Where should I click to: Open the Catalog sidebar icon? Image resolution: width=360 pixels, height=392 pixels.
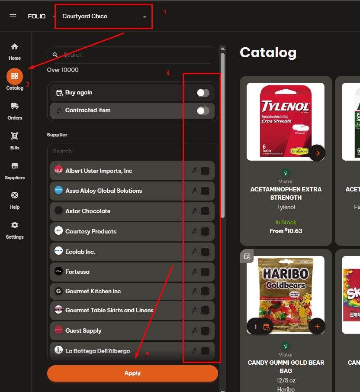15,76
